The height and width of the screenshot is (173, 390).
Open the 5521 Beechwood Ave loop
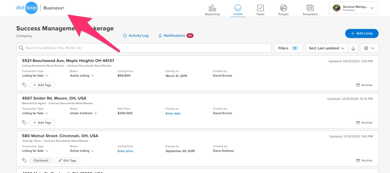[x=68, y=61]
